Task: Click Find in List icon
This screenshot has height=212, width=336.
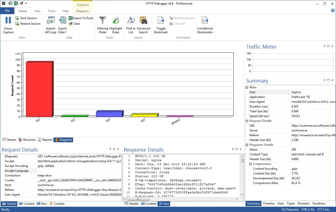Action: tap(131, 21)
